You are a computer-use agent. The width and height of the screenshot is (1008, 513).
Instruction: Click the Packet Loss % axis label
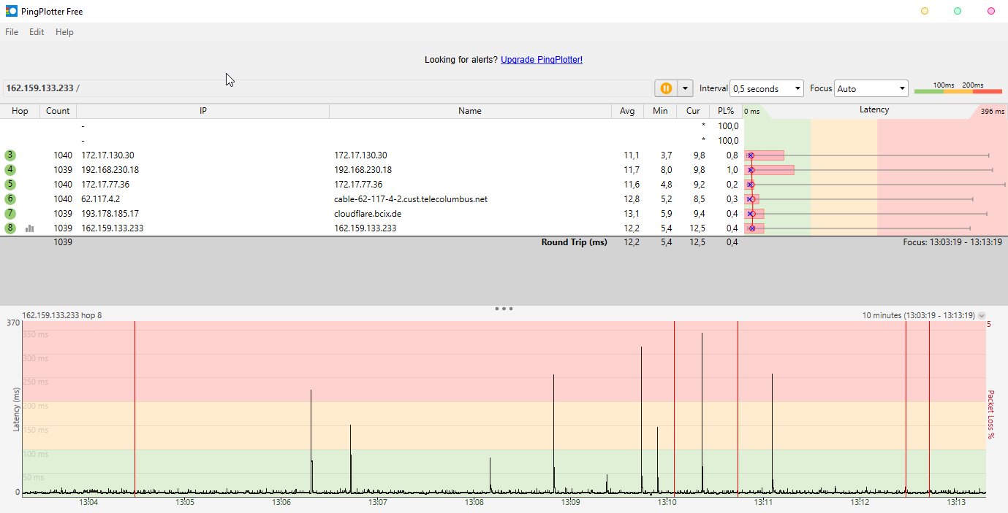pyautogui.click(x=992, y=414)
